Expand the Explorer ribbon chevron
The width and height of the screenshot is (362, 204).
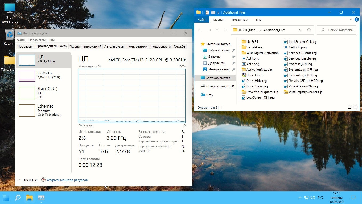coord(351,20)
